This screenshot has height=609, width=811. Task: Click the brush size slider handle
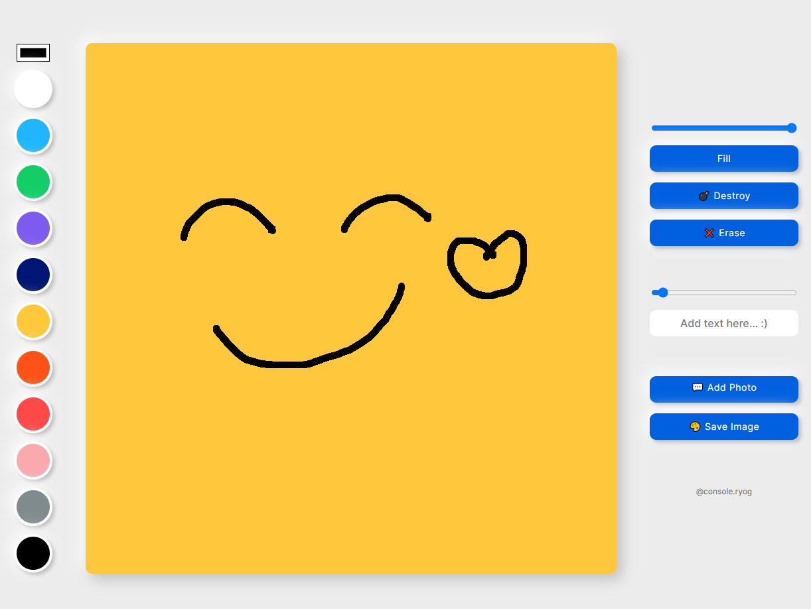coord(790,128)
